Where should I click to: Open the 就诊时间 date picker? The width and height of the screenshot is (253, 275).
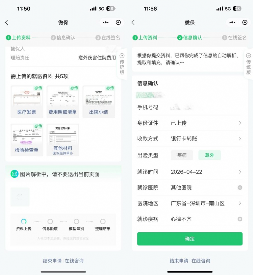[190, 172]
